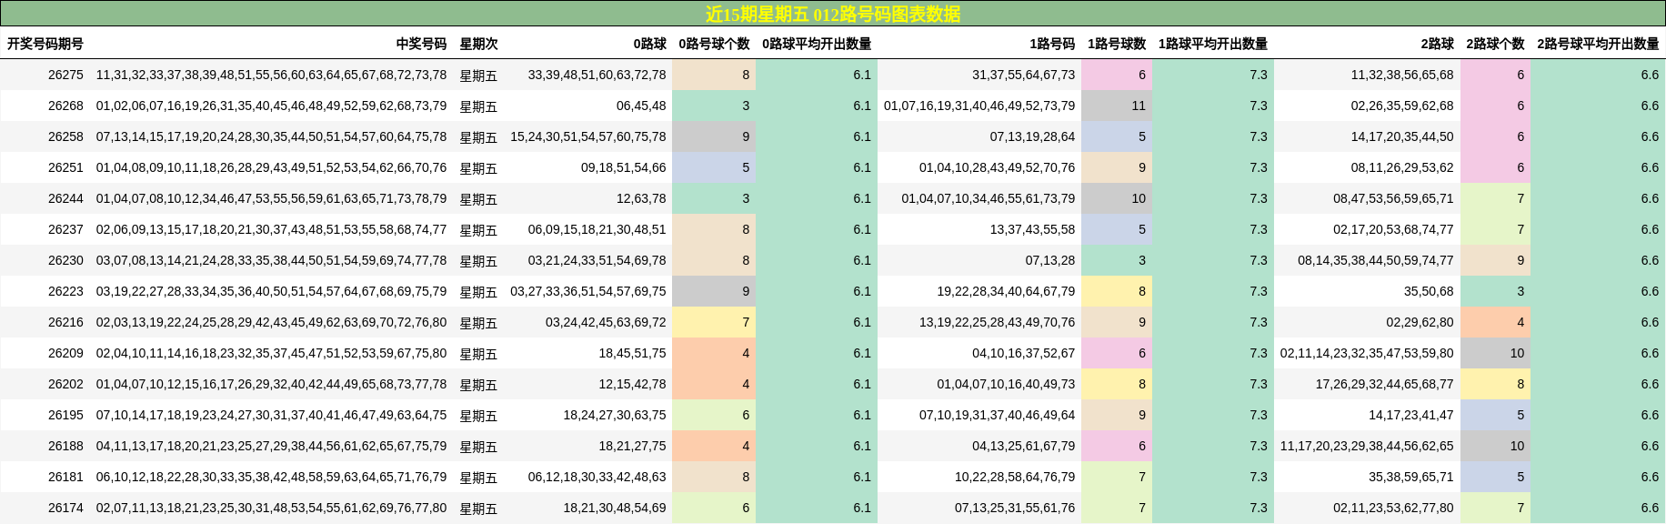Select period number 26202
The height and width of the screenshot is (524, 1666).
coord(65,384)
